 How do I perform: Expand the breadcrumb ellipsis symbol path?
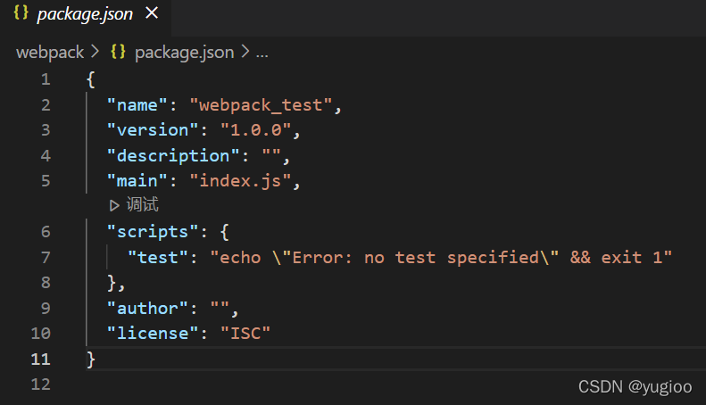[x=262, y=54]
